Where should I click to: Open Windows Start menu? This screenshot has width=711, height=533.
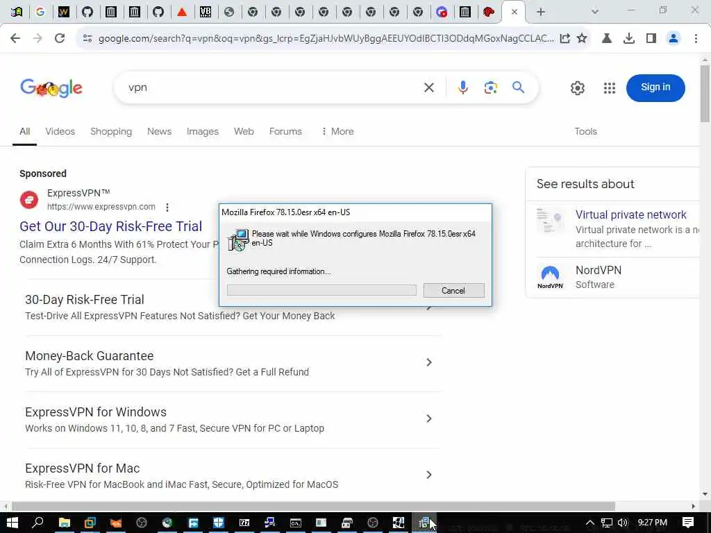point(12,523)
